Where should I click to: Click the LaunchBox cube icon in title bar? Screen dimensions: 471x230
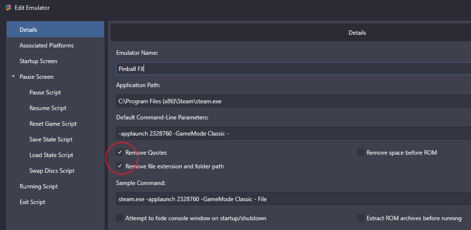pos(8,7)
